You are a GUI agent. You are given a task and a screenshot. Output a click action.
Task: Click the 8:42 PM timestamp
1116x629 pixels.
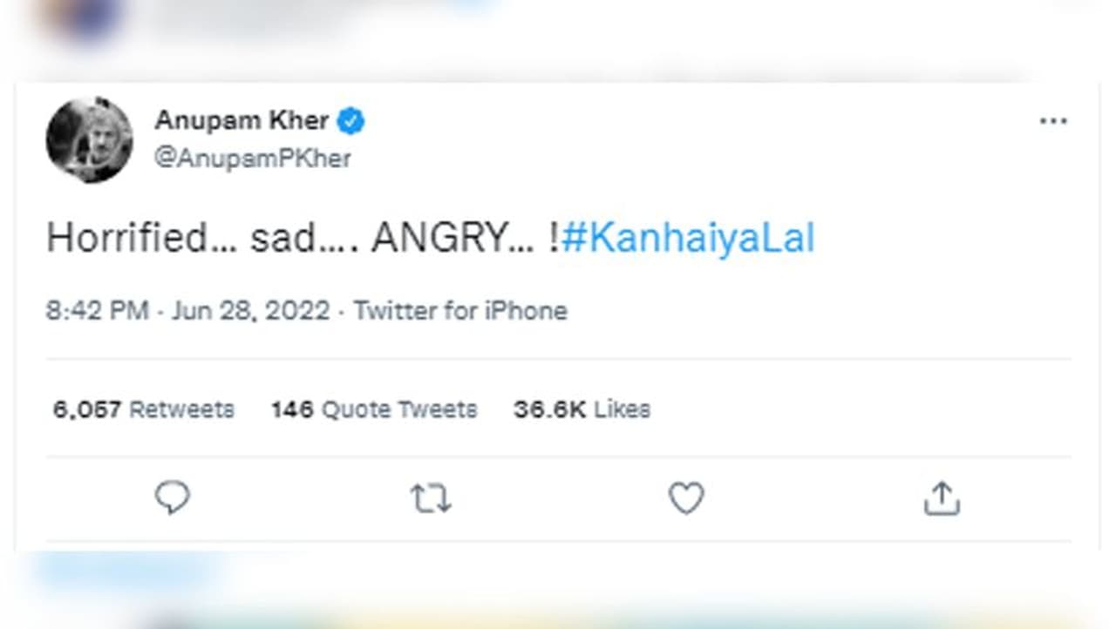pyautogui.click(x=97, y=311)
